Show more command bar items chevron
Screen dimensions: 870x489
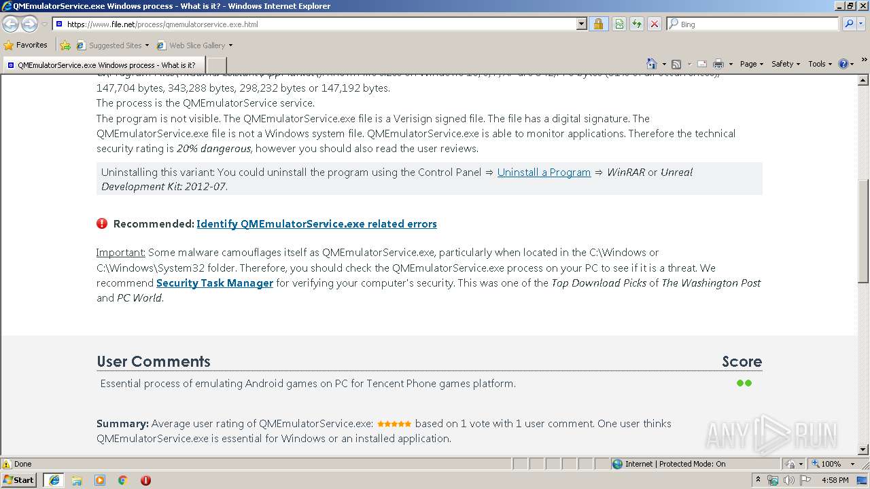tap(864, 61)
